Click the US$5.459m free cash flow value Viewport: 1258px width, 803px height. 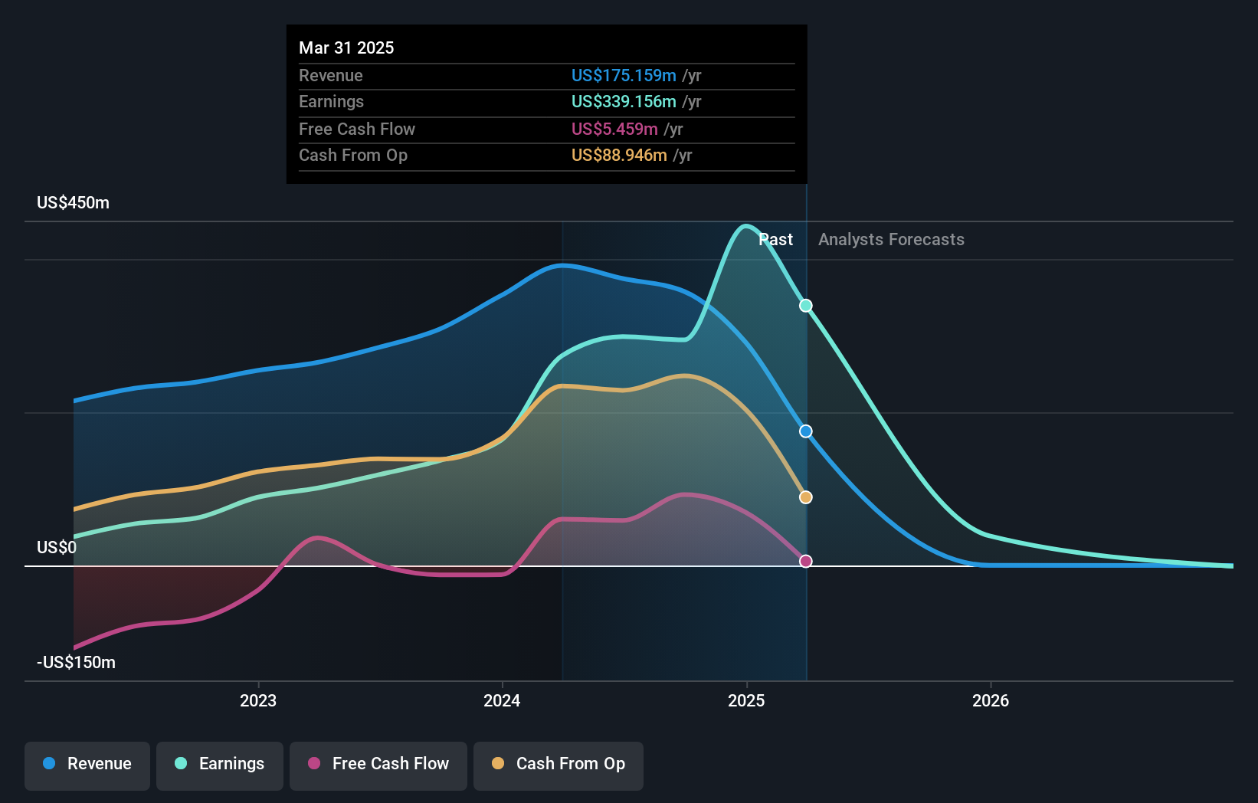pos(614,129)
